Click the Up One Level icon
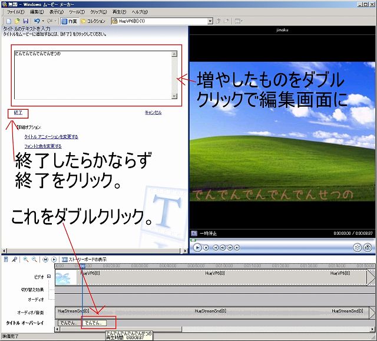This screenshot has height=341, width=377. [219, 21]
